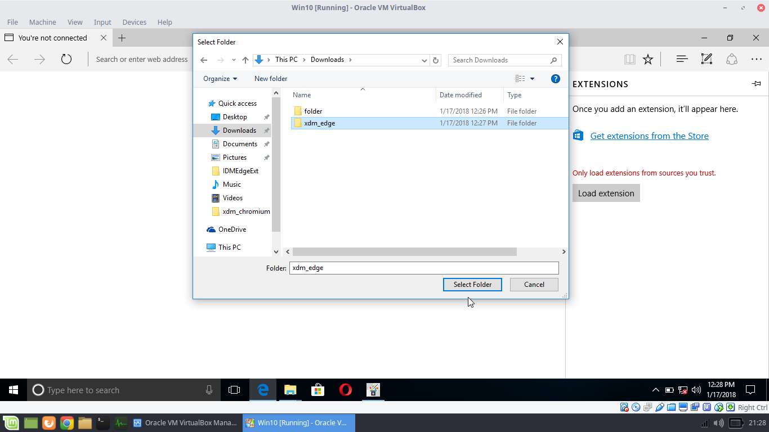Refresh the Downloads folder listing
The width and height of the screenshot is (769, 432).
(436, 60)
